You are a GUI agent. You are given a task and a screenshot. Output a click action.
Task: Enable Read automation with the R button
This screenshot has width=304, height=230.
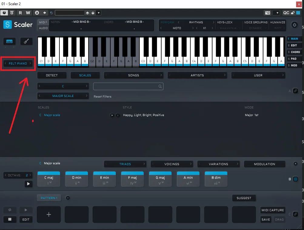point(20,13)
